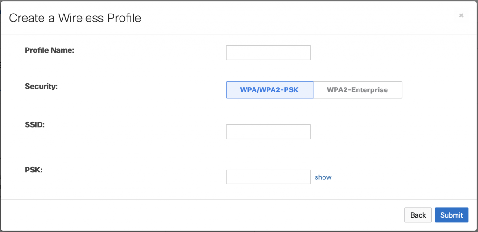Screen dimensions: 478x232
Task: Choose pre-shared key security mode tab
Action: 269,90
